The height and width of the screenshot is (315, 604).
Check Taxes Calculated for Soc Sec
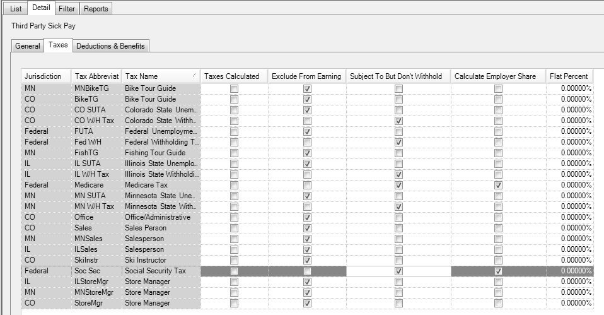[x=234, y=271]
